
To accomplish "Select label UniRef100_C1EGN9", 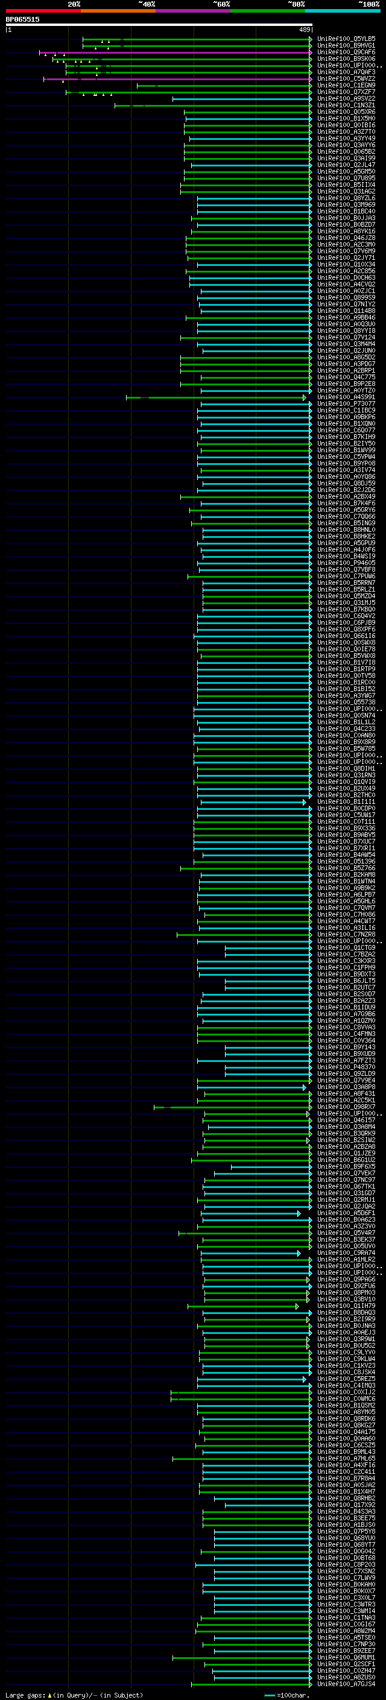I will [x=346, y=85].
